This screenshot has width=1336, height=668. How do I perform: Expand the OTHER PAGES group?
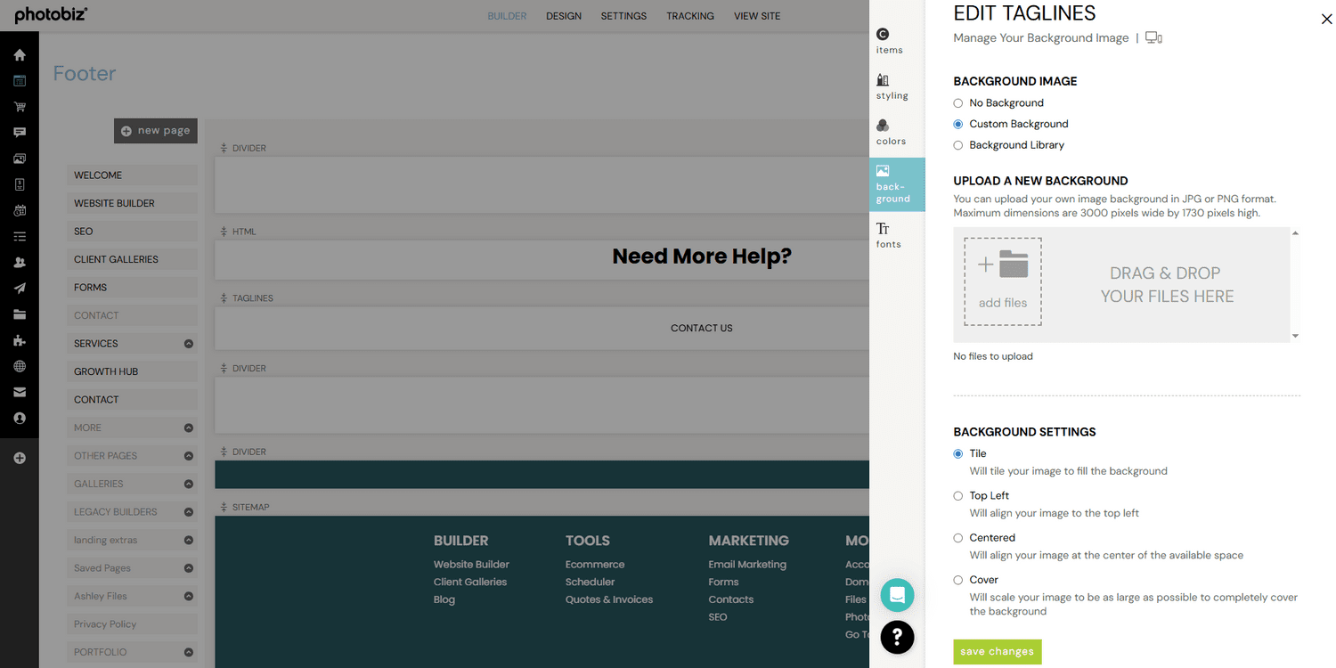click(x=189, y=456)
